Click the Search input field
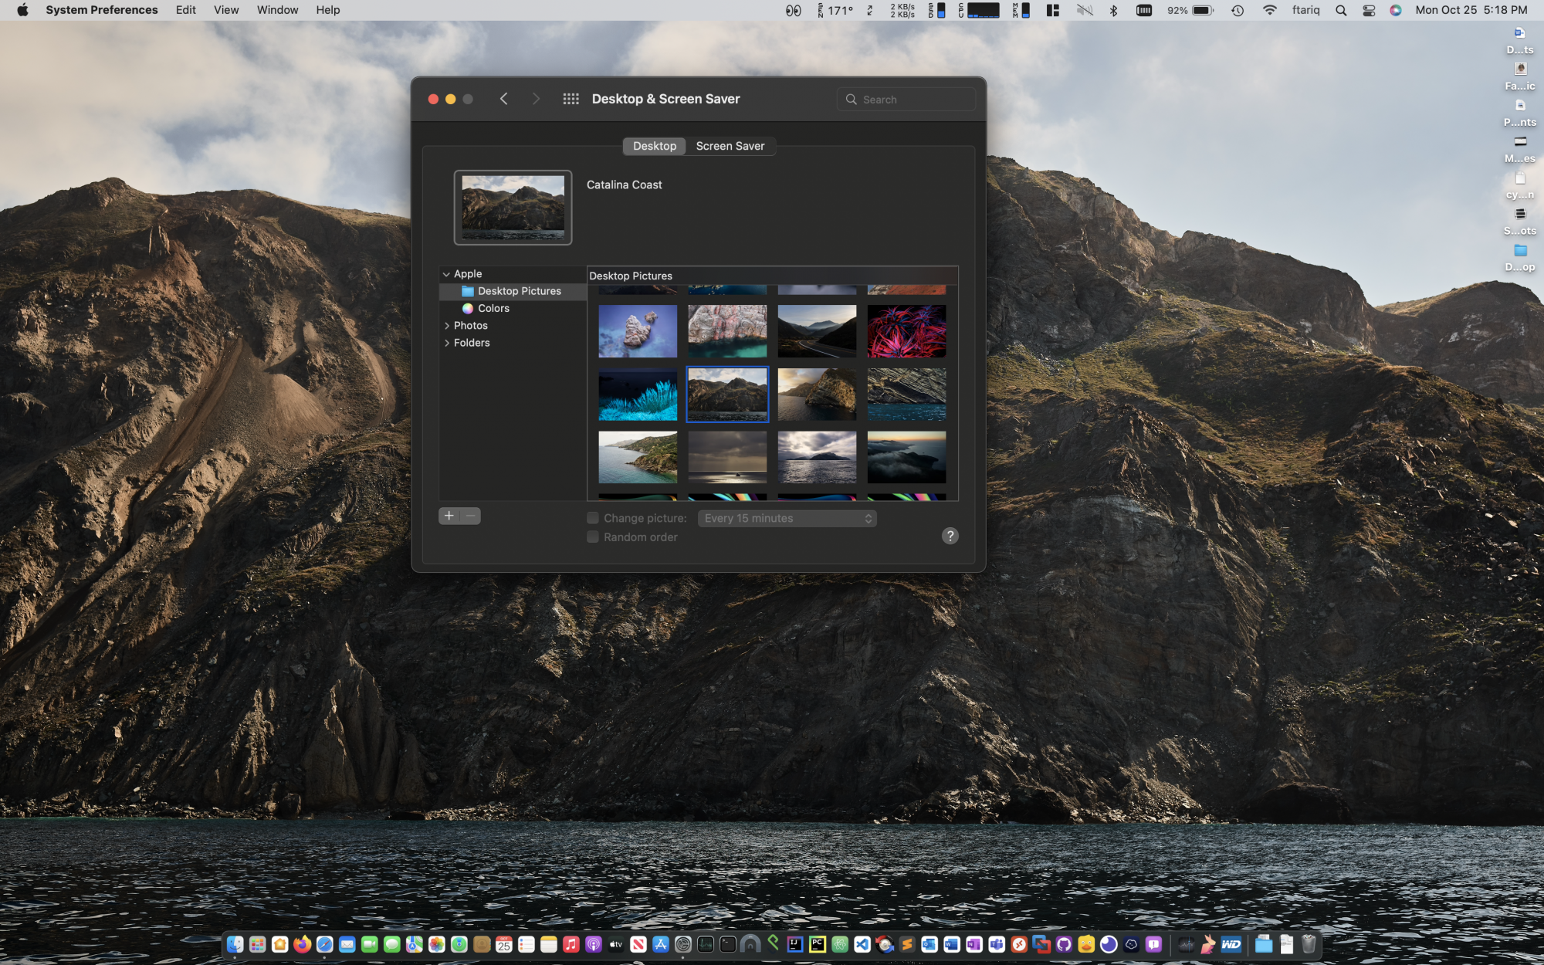Viewport: 1544px width, 965px height. [x=915, y=100]
